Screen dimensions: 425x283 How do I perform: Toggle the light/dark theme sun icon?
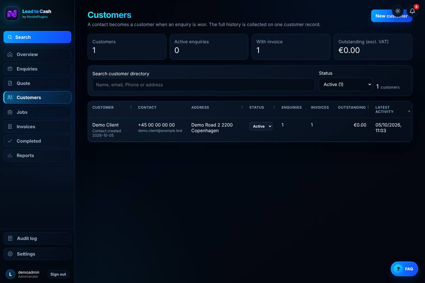coord(398,11)
